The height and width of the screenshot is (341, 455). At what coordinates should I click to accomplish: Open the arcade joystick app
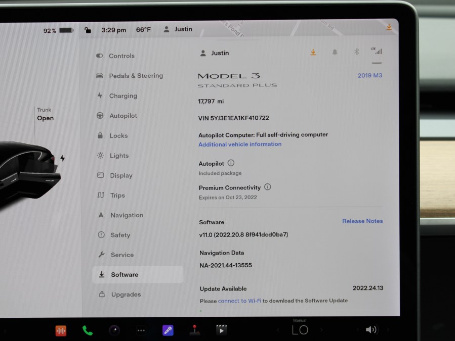[x=195, y=330]
